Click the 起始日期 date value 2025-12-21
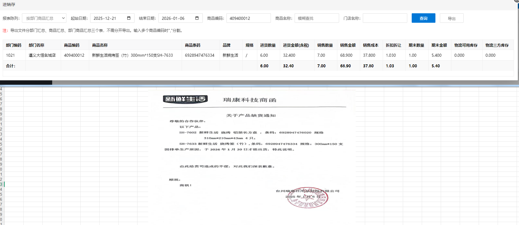 pyautogui.click(x=105, y=18)
